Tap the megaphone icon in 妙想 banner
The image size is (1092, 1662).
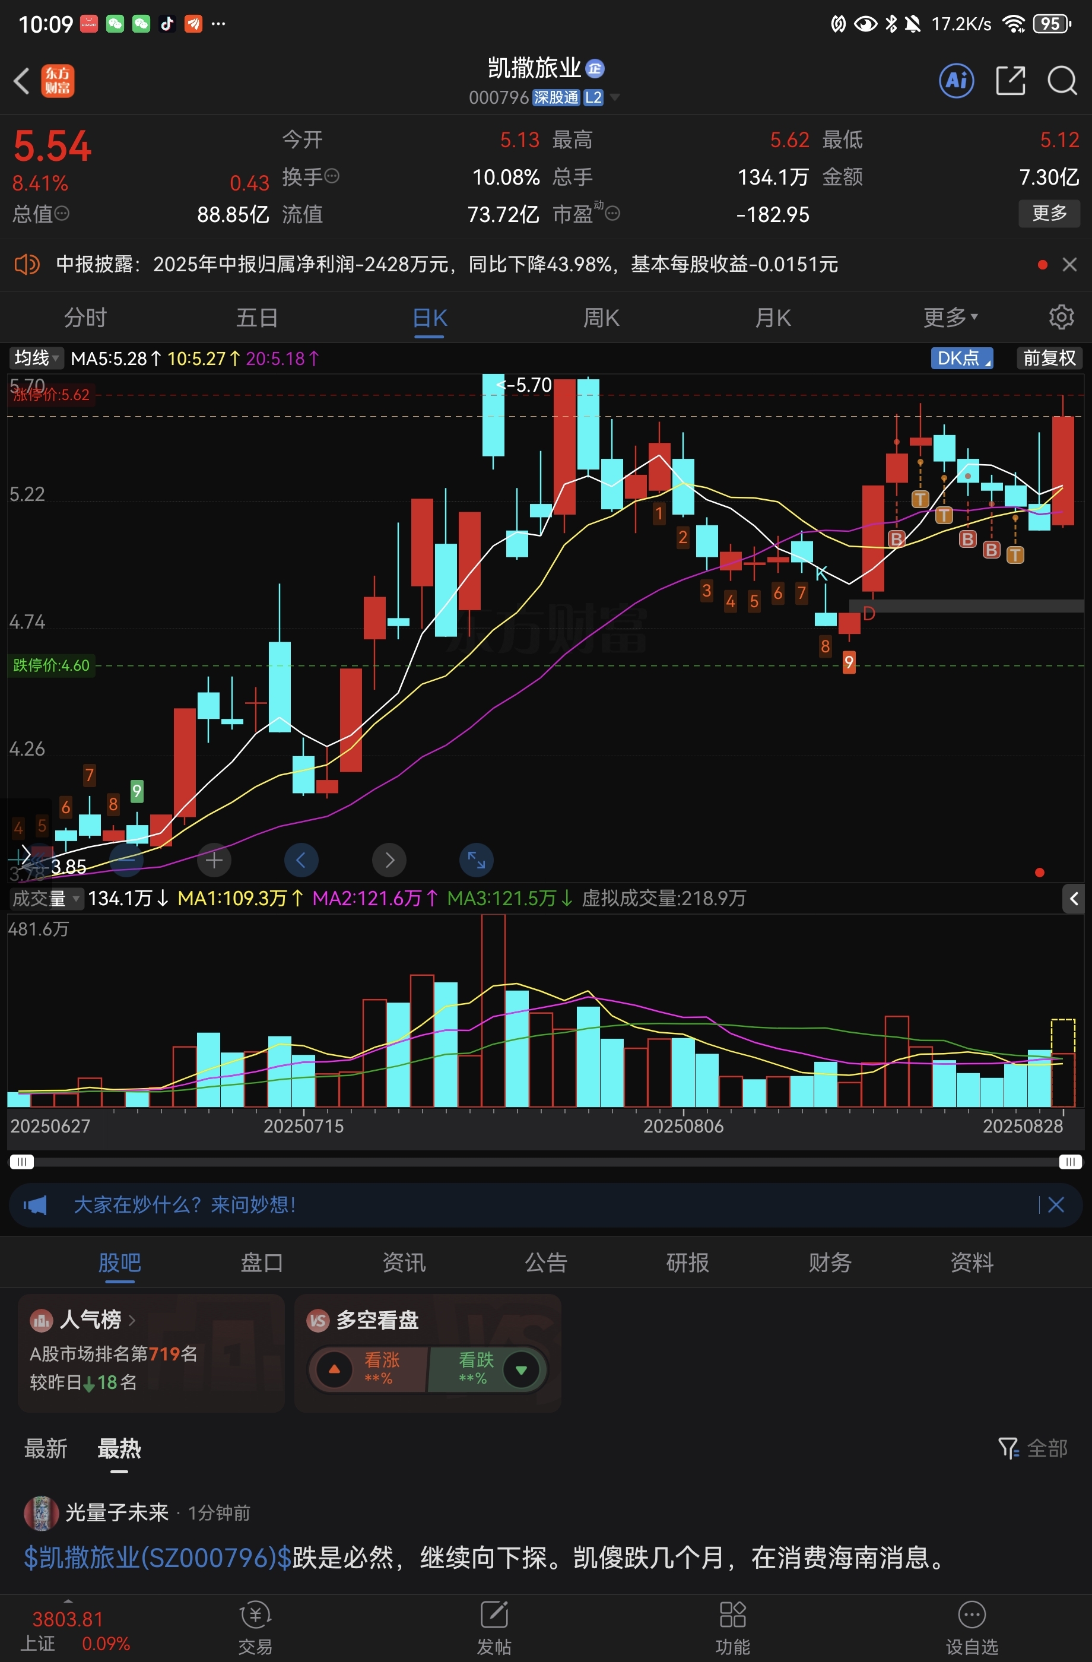click(35, 1204)
